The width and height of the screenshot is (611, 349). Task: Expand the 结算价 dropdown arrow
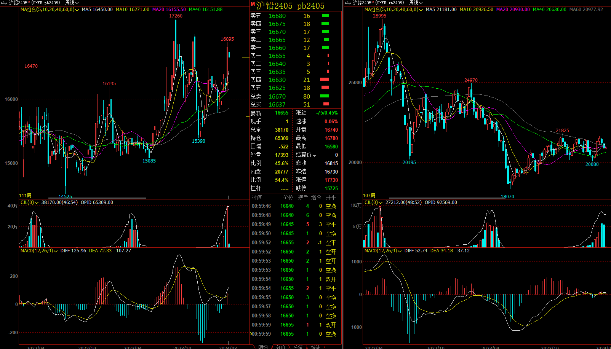pos(315,155)
